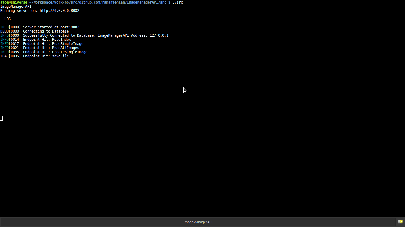Click 'Endpoint Hit: ReadSingleImage' log entry

click(42, 44)
